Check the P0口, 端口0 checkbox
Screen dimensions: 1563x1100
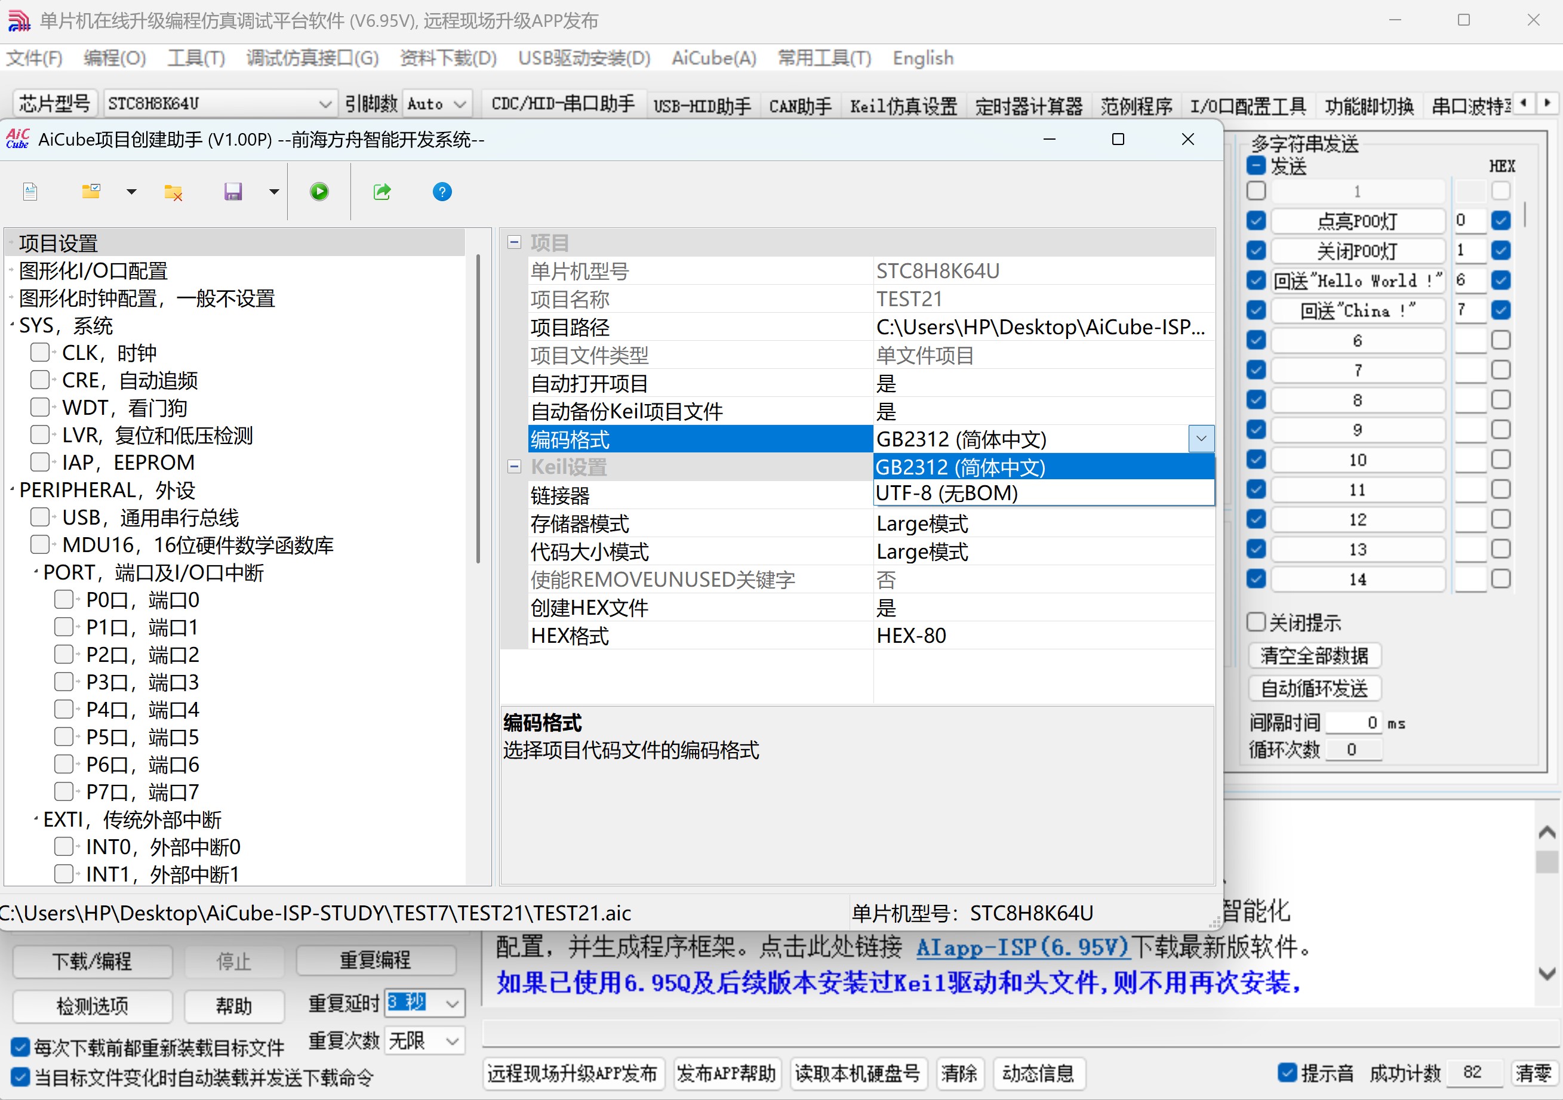pos(64,600)
